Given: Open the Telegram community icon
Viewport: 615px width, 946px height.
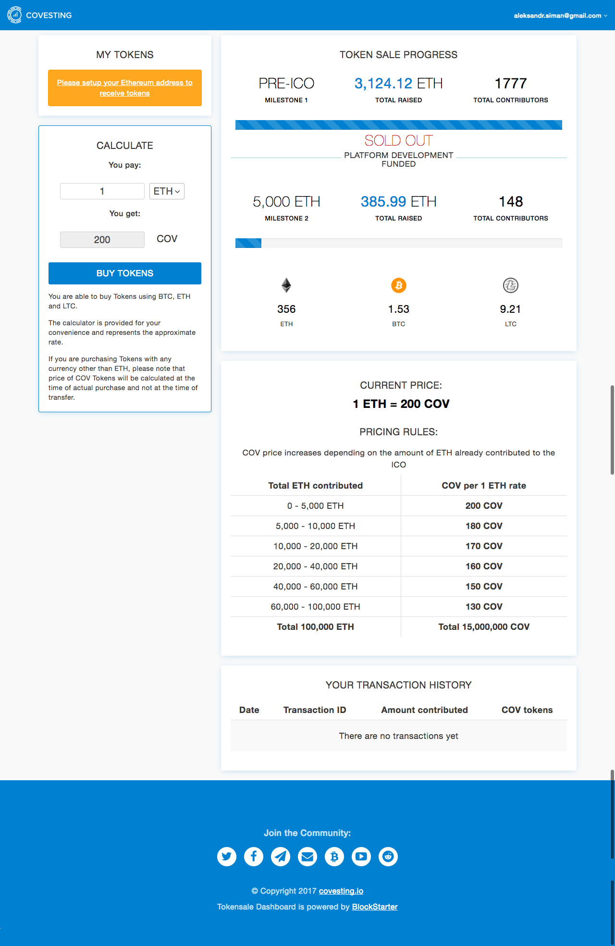Looking at the screenshot, I should (281, 856).
